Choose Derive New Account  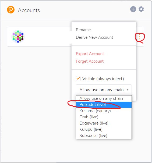[x=94, y=37]
